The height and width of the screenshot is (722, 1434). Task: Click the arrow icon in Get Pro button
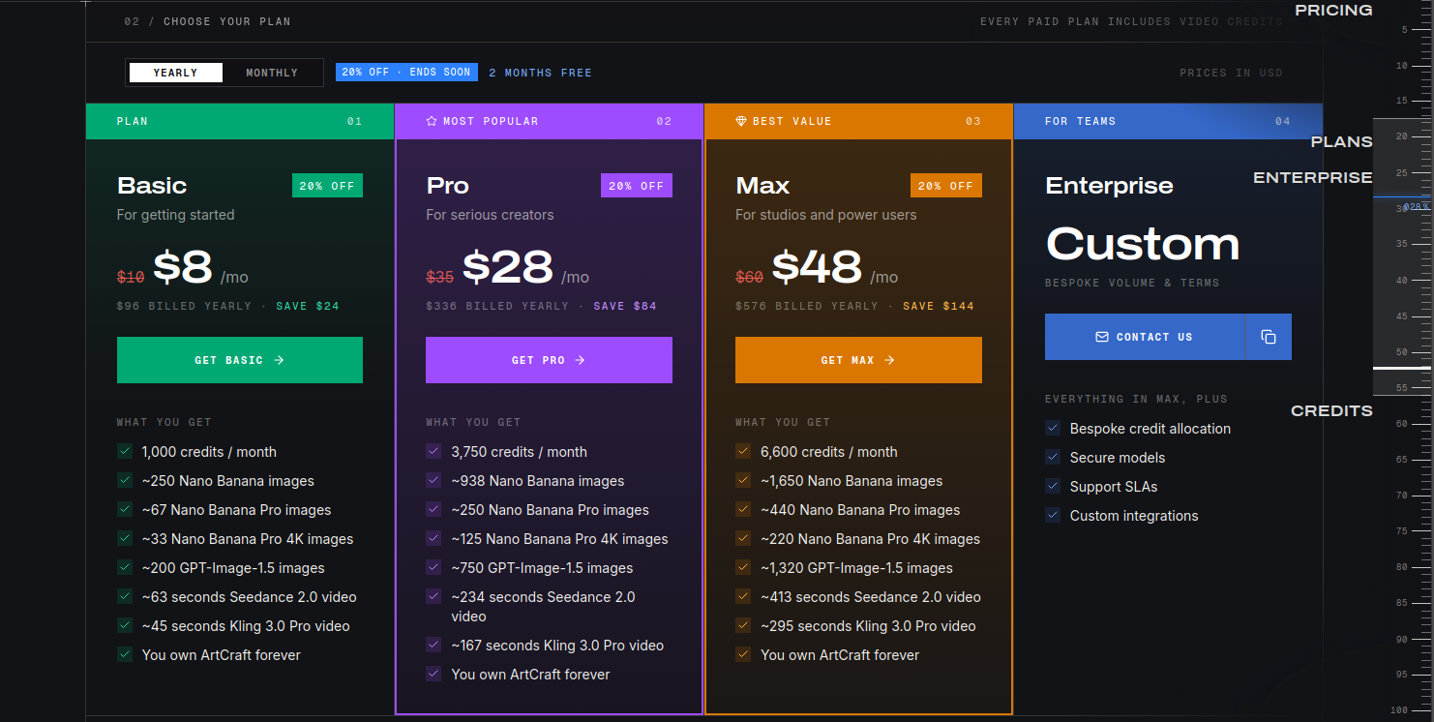[581, 360]
